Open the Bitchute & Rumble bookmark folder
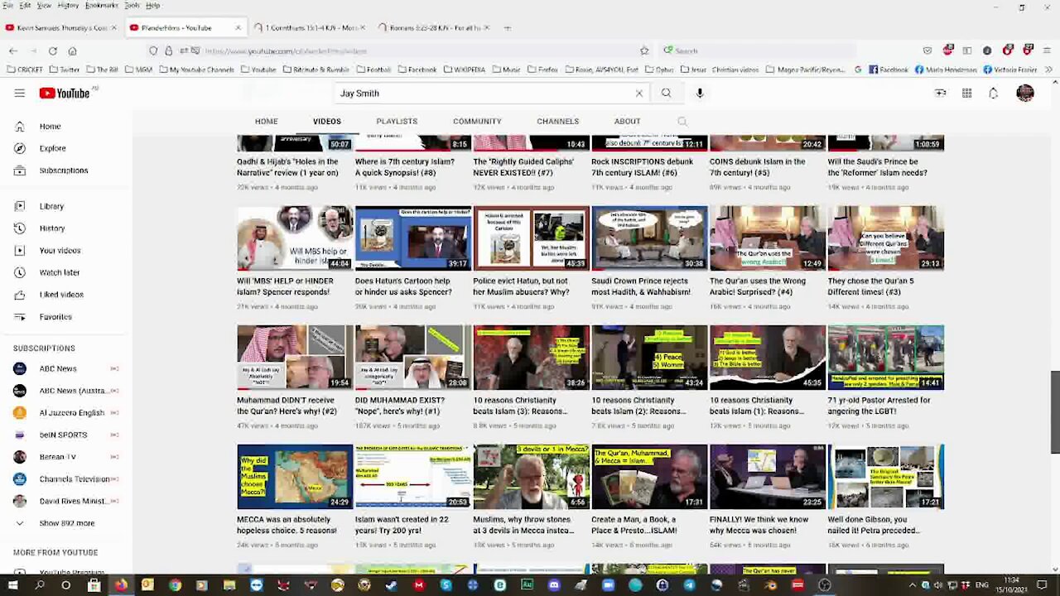Screen dimensions: 1060x596 click(x=316, y=70)
